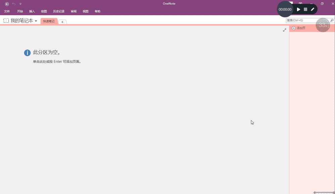
Task: Click the 33% floating circle widget
Action: 323,25
